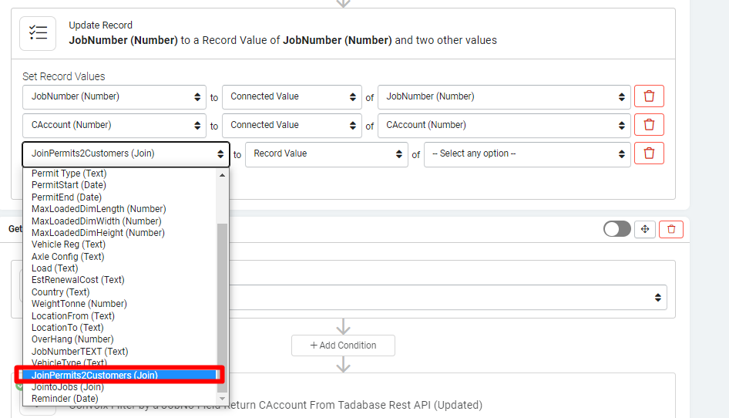Screen dimensions: 729x418
Task: Click the Update Record checklist icon
Action: click(x=38, y=32)
